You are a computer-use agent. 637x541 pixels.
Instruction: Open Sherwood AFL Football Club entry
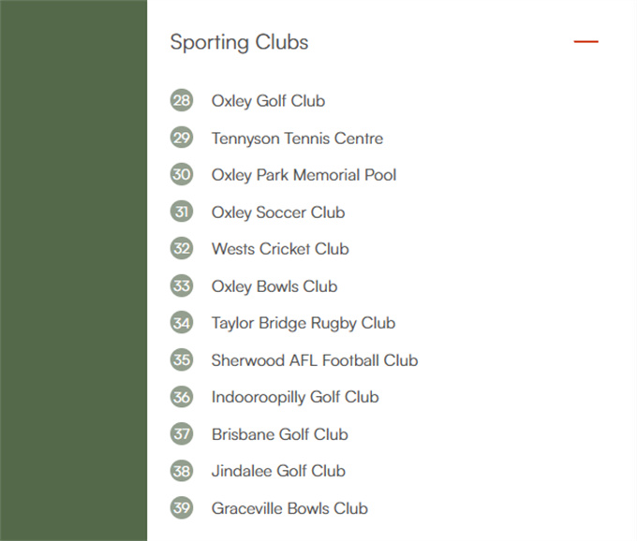tap(315, 360)
